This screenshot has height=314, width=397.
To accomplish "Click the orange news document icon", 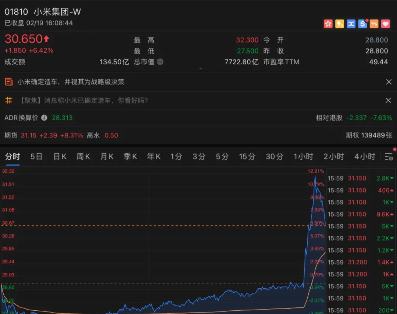I will pos(8,82).
